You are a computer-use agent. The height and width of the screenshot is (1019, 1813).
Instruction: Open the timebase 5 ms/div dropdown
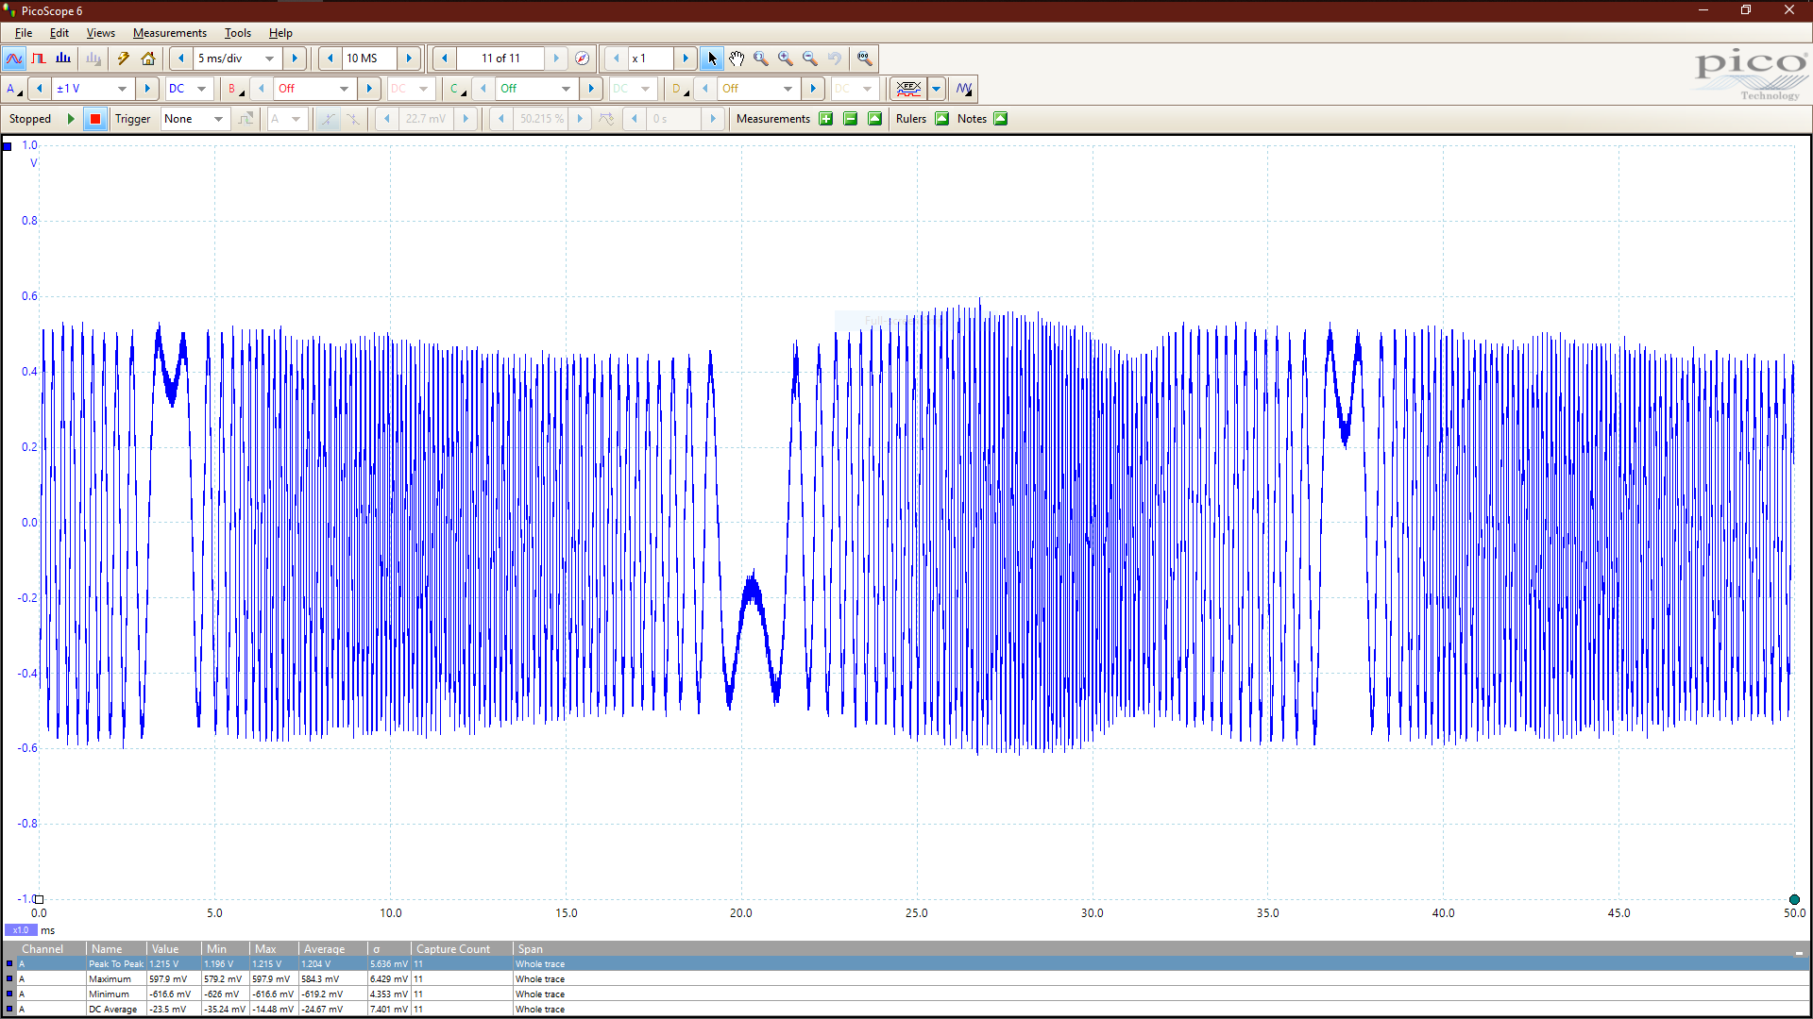[270, 58]
